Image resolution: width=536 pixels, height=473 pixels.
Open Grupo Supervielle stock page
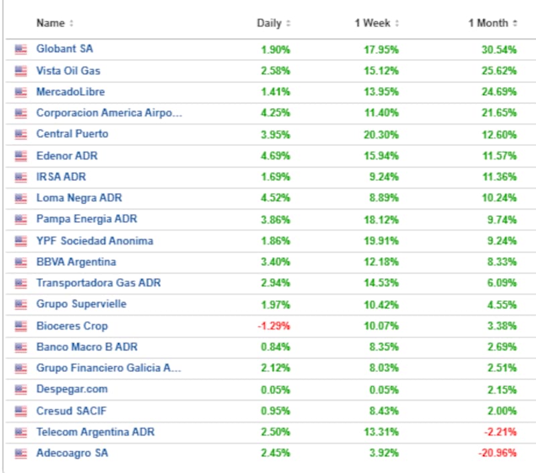[81, 304]
